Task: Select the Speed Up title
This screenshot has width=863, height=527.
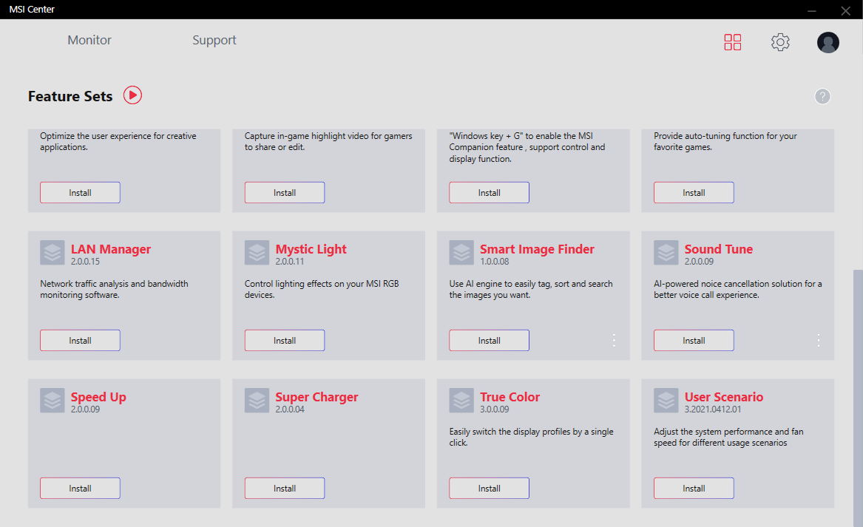Action: click(98, 397)
